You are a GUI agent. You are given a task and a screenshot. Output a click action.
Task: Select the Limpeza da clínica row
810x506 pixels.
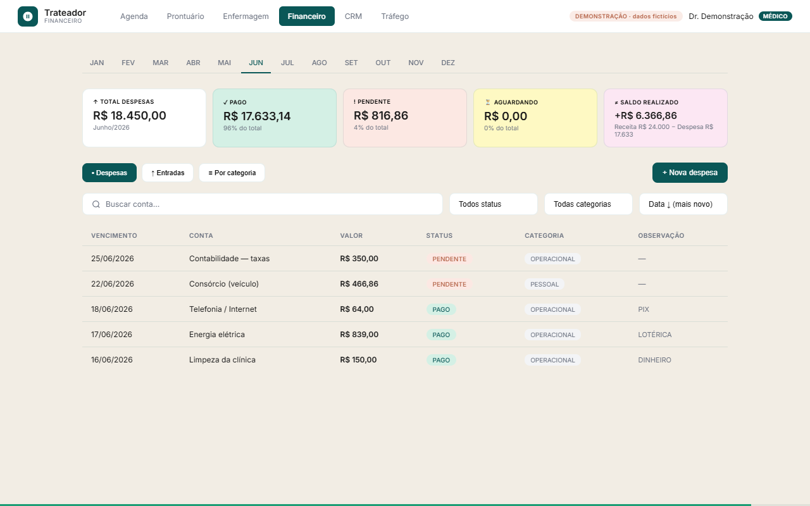pyautogui.click(x=405, y=360)
